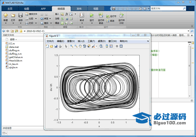Switch to the APP tab

point(43,9)
